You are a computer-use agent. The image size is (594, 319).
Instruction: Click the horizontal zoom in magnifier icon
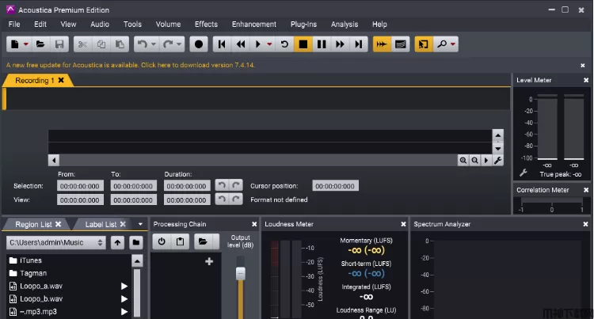463,160
